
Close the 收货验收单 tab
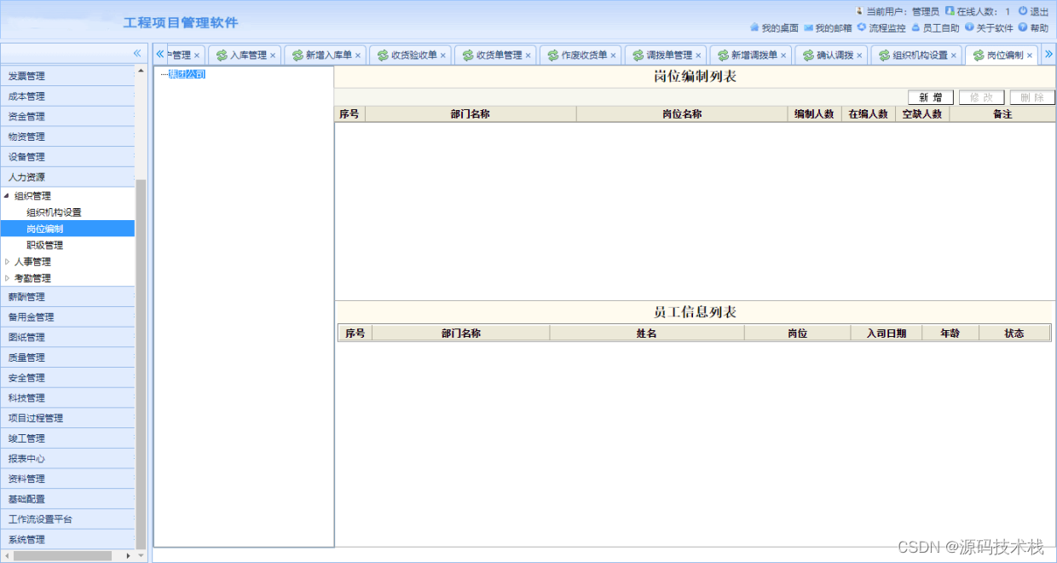point(443,55)
